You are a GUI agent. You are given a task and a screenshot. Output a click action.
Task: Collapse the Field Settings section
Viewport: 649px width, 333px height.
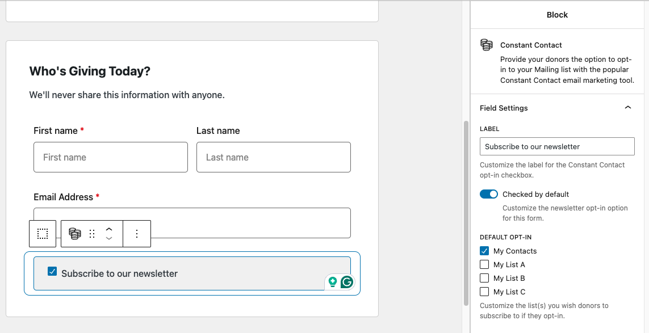coord(628,107)
